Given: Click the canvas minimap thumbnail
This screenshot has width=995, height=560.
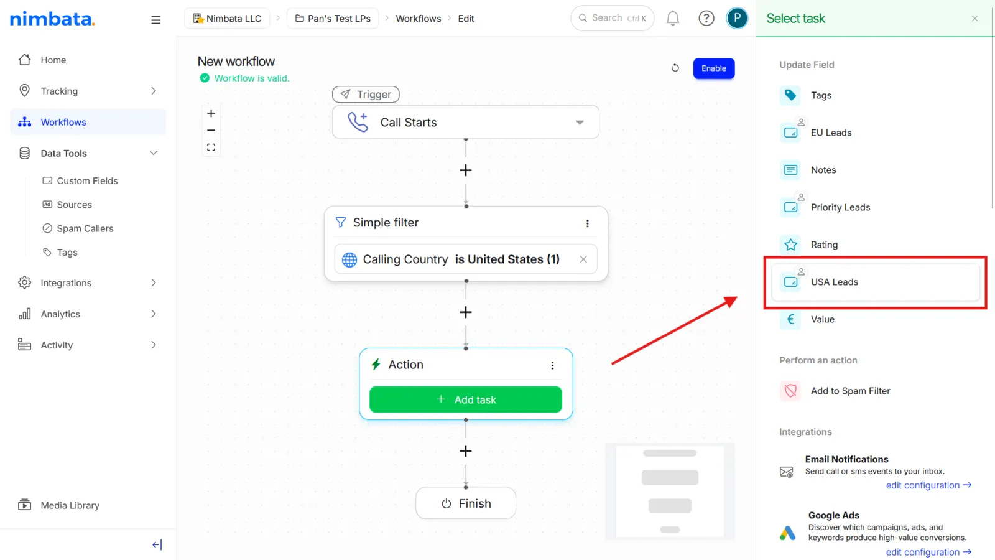Looking at the screenshot, I should tap(670, 491).
